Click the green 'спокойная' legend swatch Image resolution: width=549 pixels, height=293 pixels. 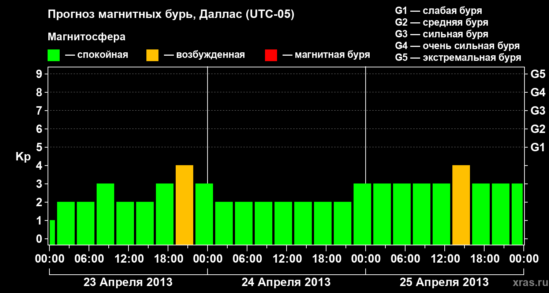pyautogui.click(x=54, y=55)
